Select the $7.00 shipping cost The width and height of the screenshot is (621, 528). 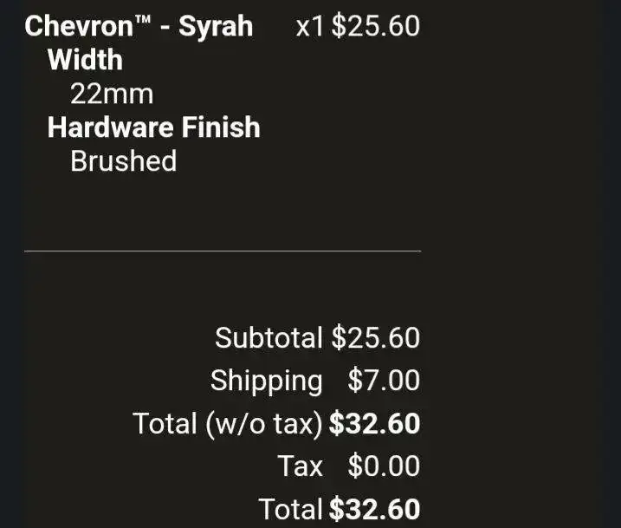pyautogui.click(x=384, y=380)
